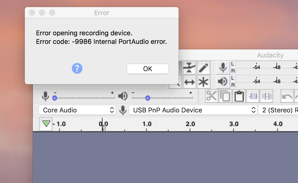
Task: Select the Multi-Tool
Action: click(204, 82)
